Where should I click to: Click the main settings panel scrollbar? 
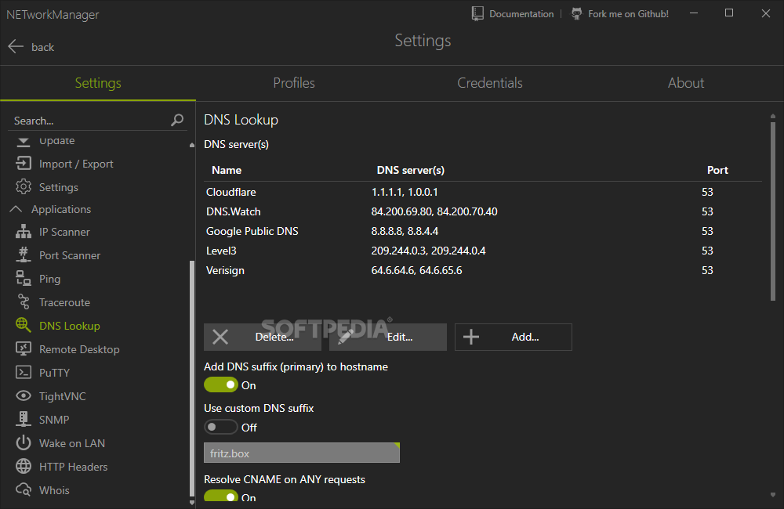pyautogui.click(x=773, y=210)
